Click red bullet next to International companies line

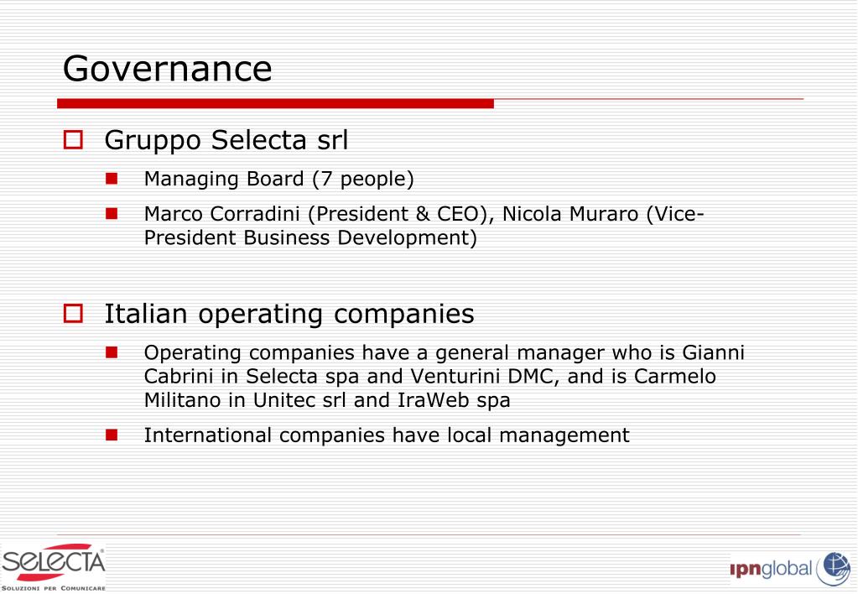coord(112,435)
